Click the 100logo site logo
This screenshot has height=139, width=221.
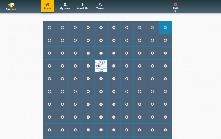11,6
